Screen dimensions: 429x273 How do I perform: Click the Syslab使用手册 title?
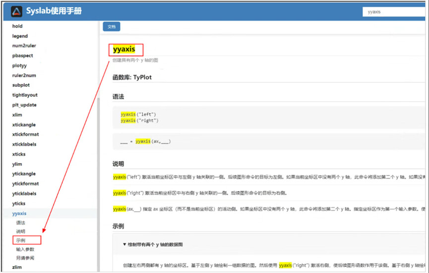54,11
